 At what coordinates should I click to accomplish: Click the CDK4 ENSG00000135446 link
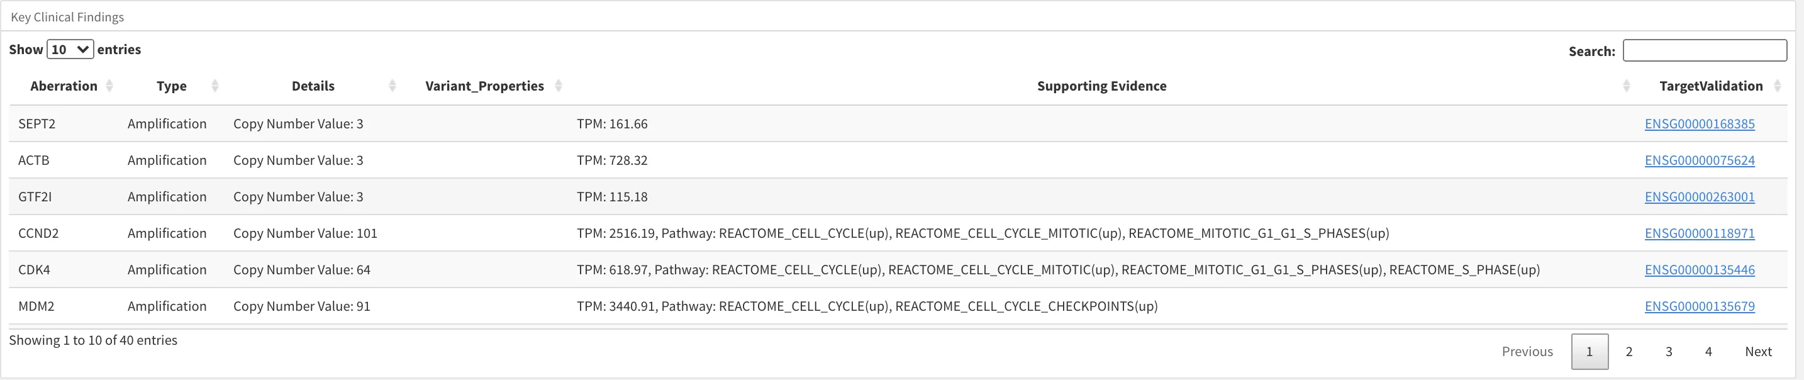click(1700, 269)
